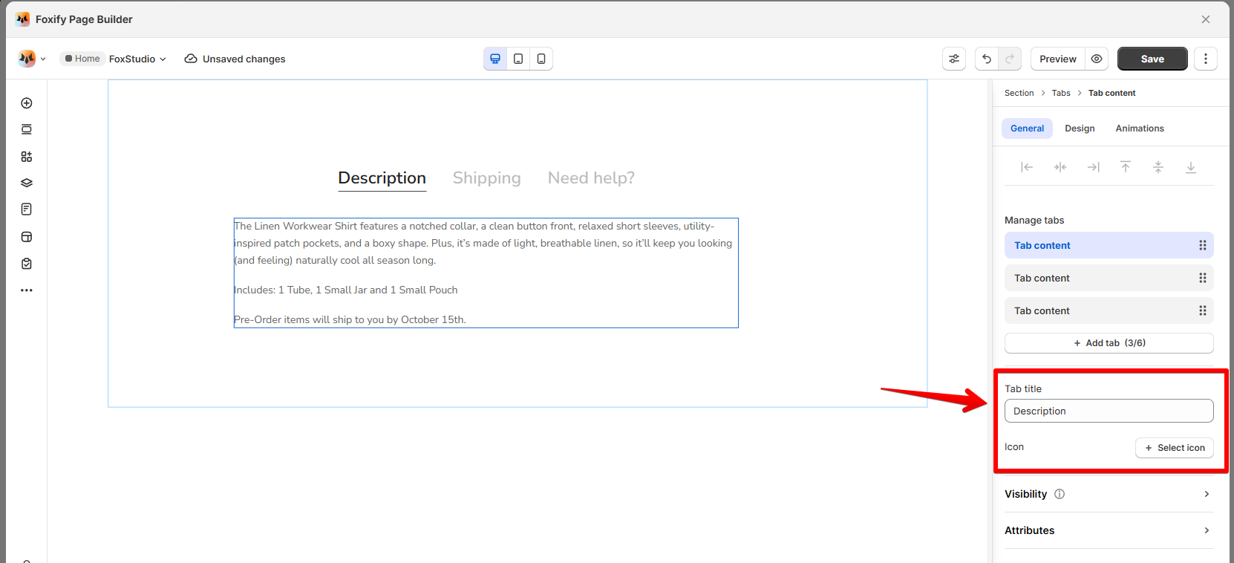Open the three-dot more icon in sidebar
This screenshot has height=563, width=1234.
27,290
